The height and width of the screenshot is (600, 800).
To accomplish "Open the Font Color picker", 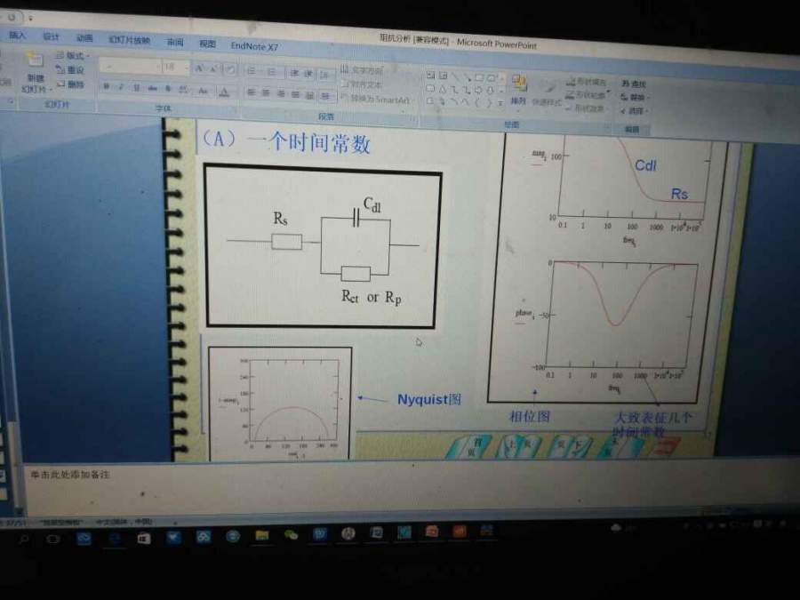I will tap(224, 92).
